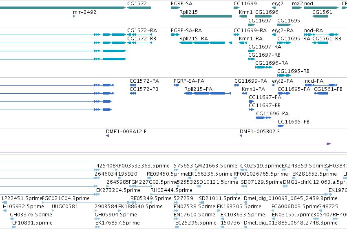
Task: Click transcript nod-RA
Action: 314,30
